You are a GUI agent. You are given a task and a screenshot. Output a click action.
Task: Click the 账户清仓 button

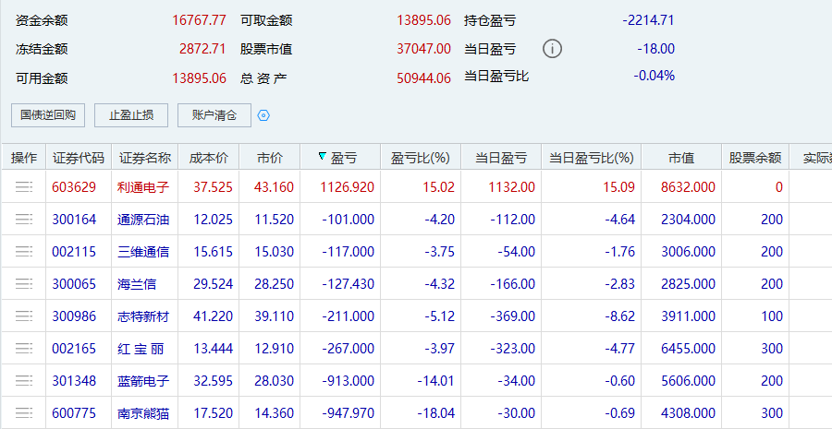point(214,115)
